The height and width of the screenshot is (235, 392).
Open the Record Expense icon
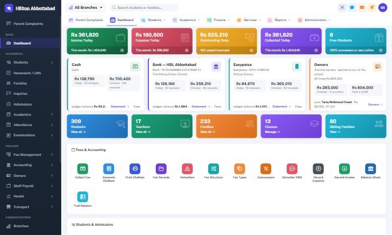point(318,169)
